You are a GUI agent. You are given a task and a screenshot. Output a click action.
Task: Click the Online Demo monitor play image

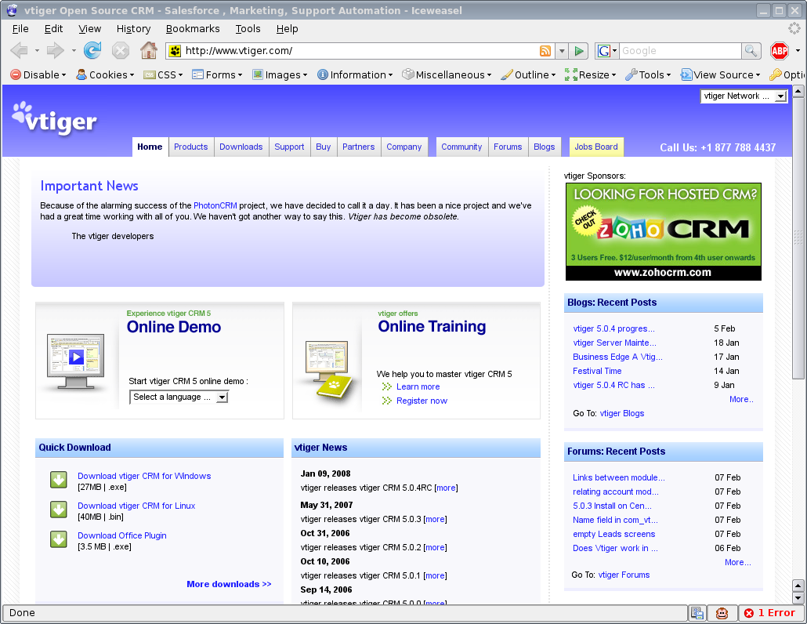click(x=76, y=361)
